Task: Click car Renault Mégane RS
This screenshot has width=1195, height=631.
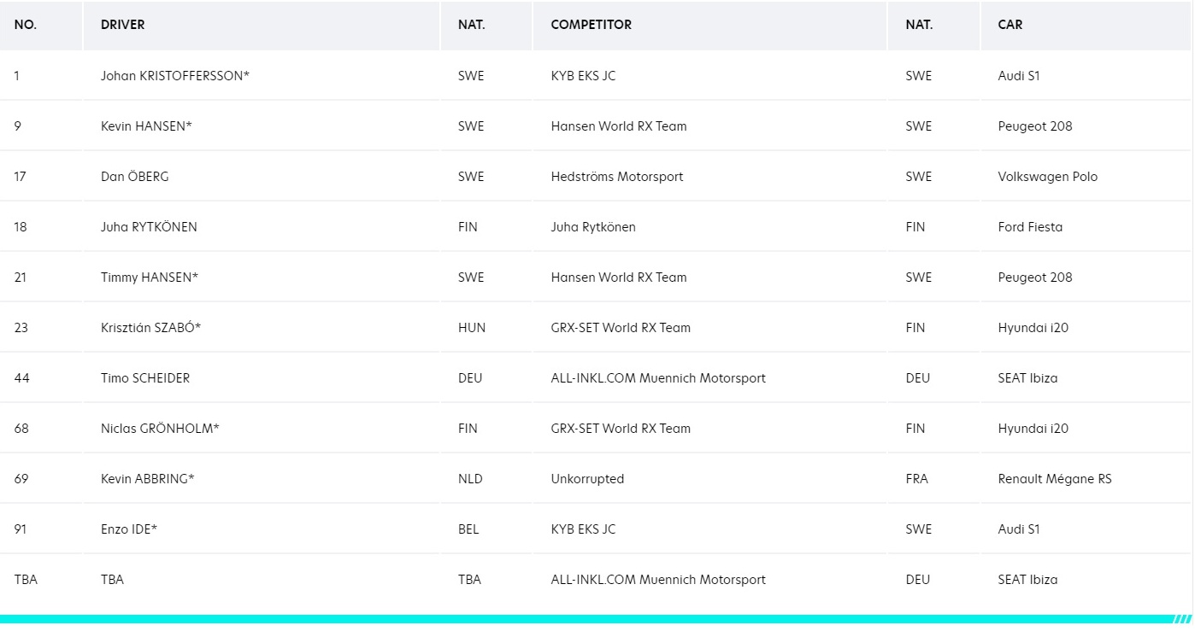Action: pos(1055,478)
